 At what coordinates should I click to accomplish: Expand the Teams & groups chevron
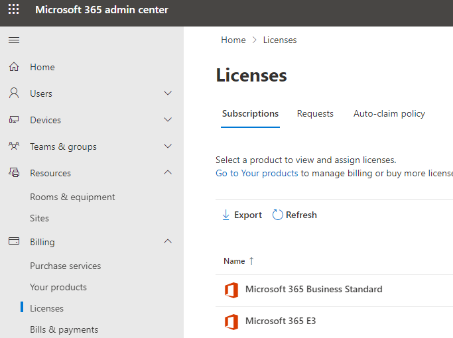[x=168, y=146]
